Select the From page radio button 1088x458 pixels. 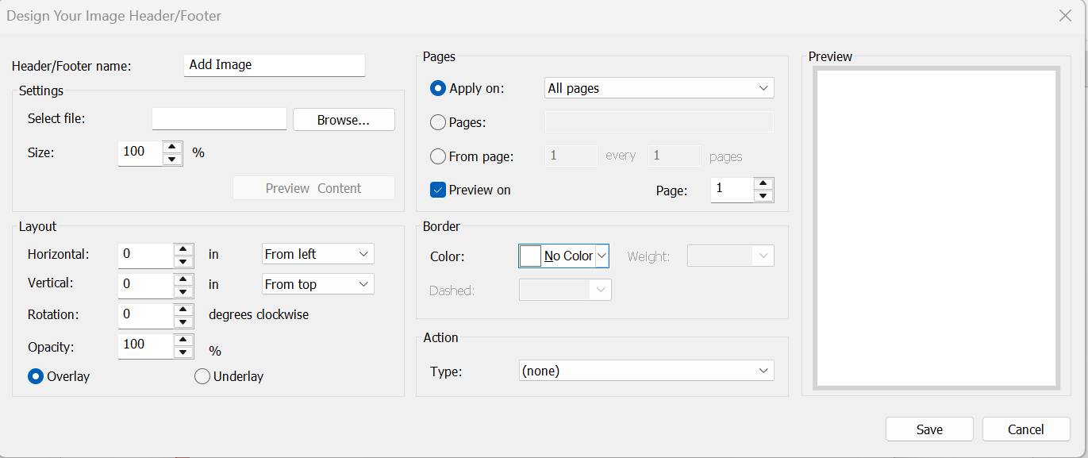(x=438, y=156)
